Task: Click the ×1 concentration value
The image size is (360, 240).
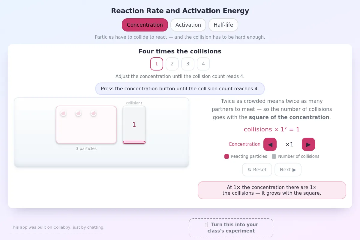Action: (289, 144)
